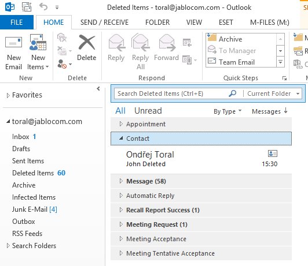Open the By Type arrangement dropdown
Image resolution: width=308 pixels, height=266 pixels.
(x=228, y=111)
